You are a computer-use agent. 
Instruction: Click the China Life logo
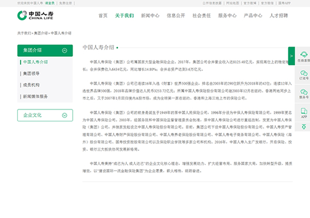tap(35, 15)
